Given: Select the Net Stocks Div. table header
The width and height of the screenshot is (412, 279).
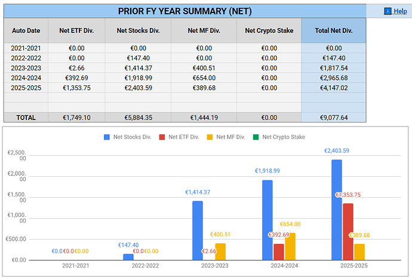Looking at the screenshot, I should tap(138, 30).
